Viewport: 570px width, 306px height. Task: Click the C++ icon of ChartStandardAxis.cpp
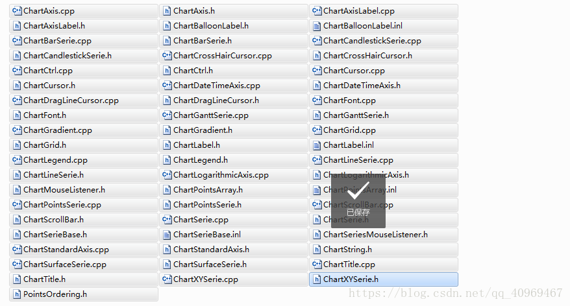pyautogui.click(x=17, y=250)
